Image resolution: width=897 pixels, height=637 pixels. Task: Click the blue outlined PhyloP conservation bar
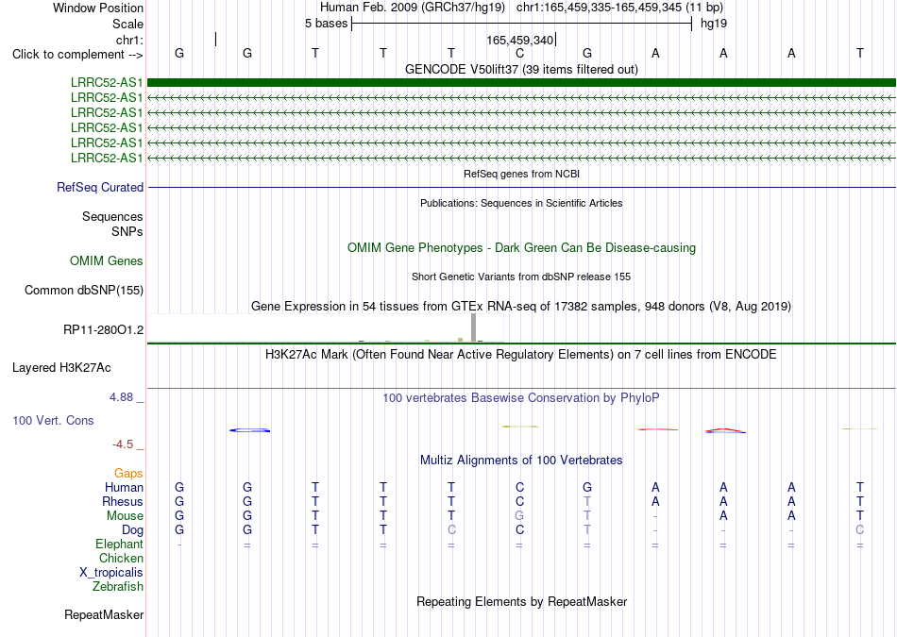tap(250, 430)
